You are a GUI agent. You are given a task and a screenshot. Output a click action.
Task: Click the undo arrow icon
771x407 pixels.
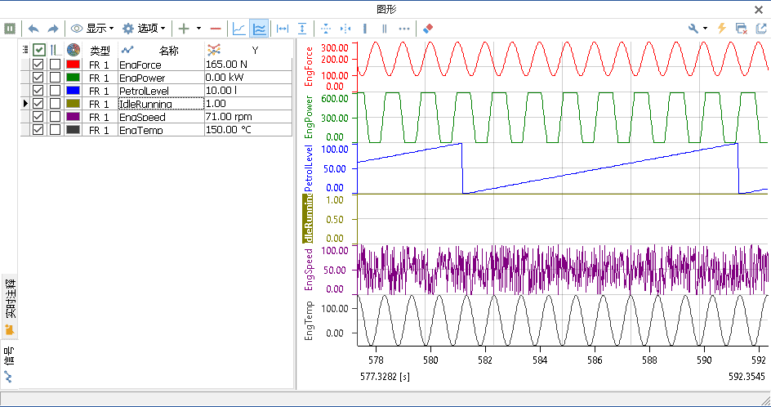tap(33, 28)
